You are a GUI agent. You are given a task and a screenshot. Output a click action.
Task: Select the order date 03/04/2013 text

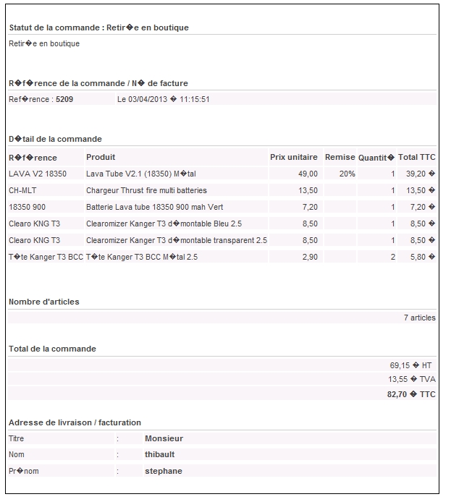tap(148, 99)
